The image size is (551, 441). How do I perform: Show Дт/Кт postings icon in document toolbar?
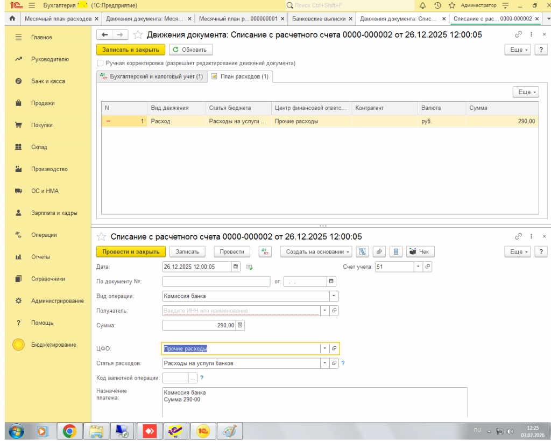[265, 251]
